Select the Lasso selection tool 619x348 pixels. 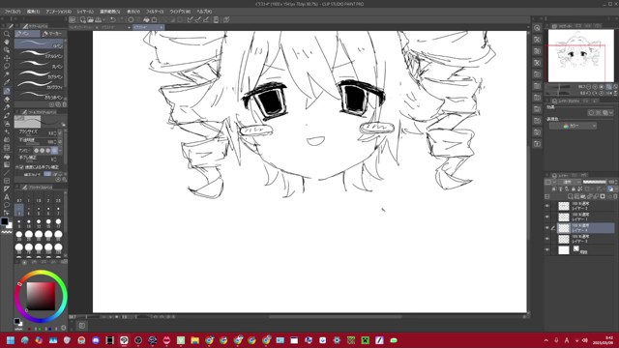[x=7, y=67]
